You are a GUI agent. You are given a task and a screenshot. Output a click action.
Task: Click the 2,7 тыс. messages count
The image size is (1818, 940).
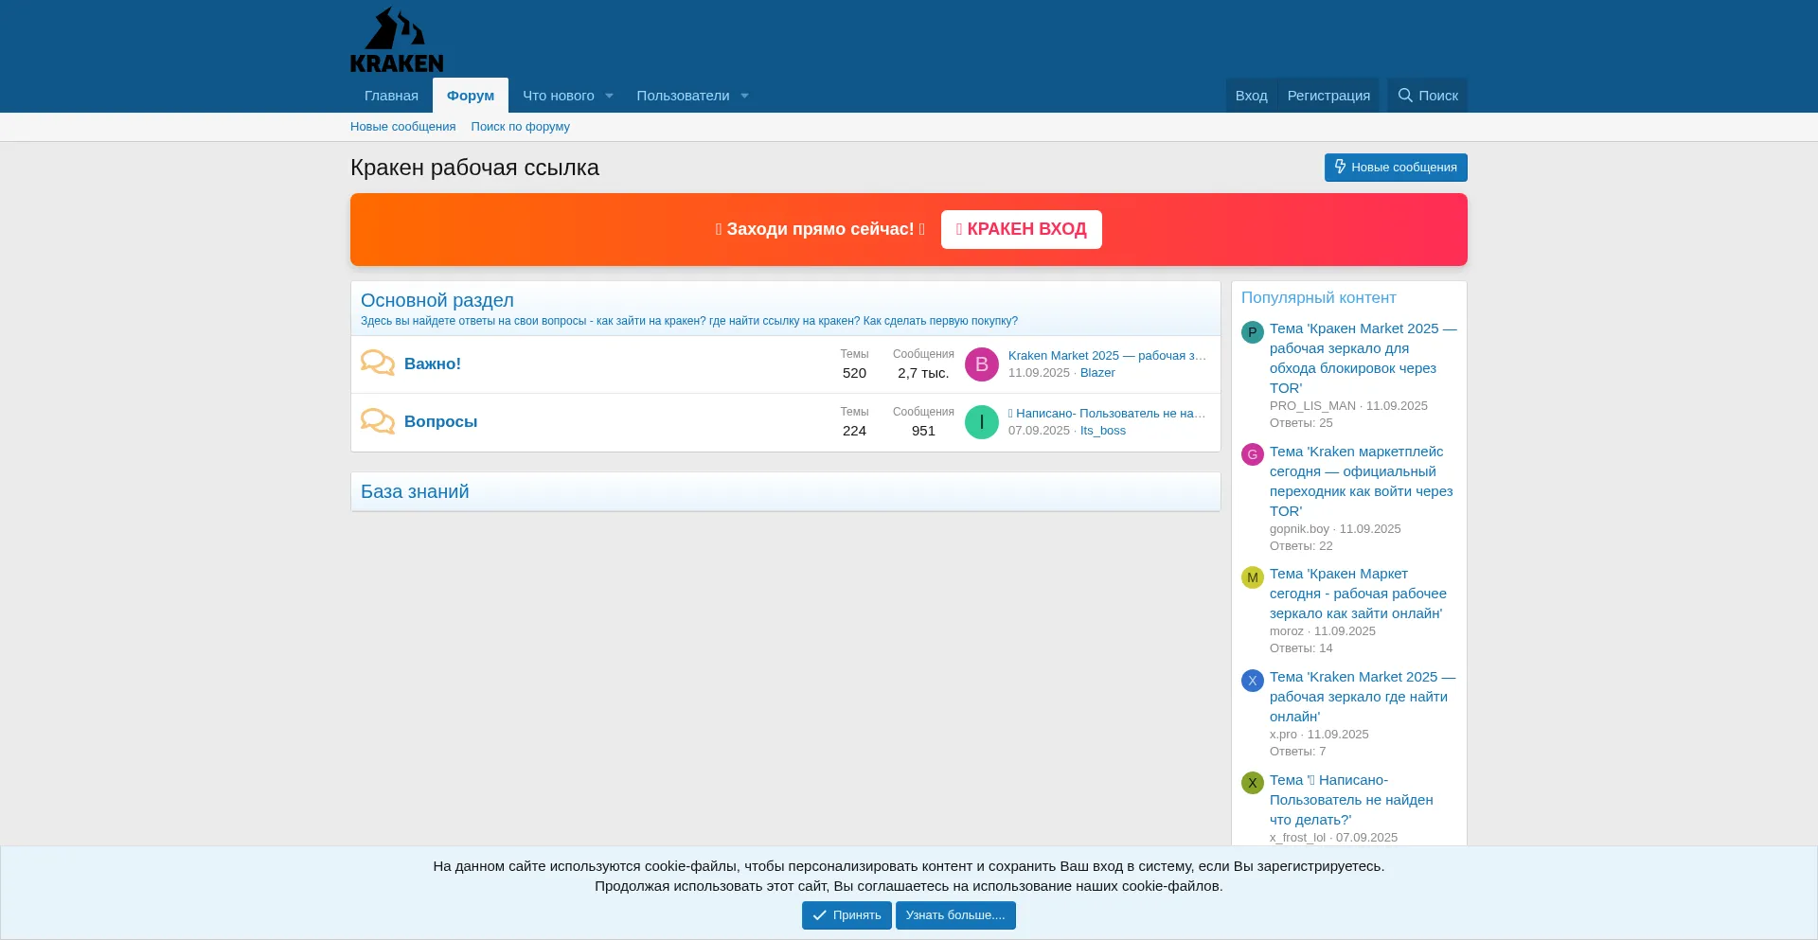coord(923,373)
